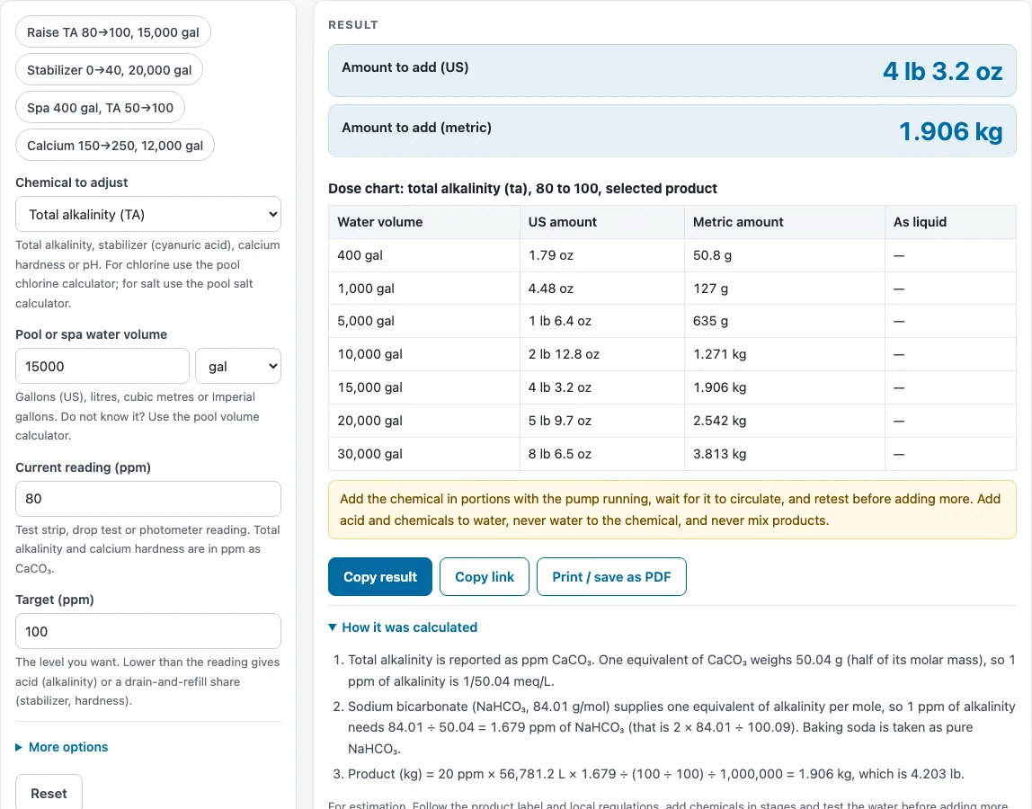The height and width of the screenshot is (809, 1032).
Task: Click the 8 lb 6.5 oz cell
Action: click(x=602, y=454)
